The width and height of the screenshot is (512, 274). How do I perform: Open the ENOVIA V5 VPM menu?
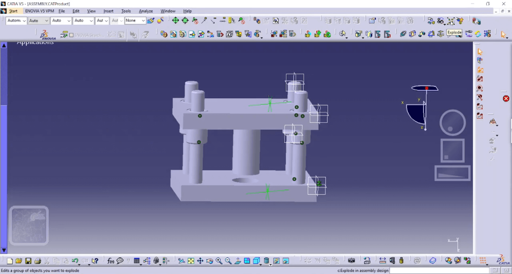(39, 11)
